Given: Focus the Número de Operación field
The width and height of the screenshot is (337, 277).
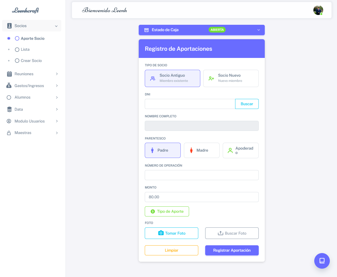Looking at the screenshot, I should pyautogui.click(x=201, y=175).
